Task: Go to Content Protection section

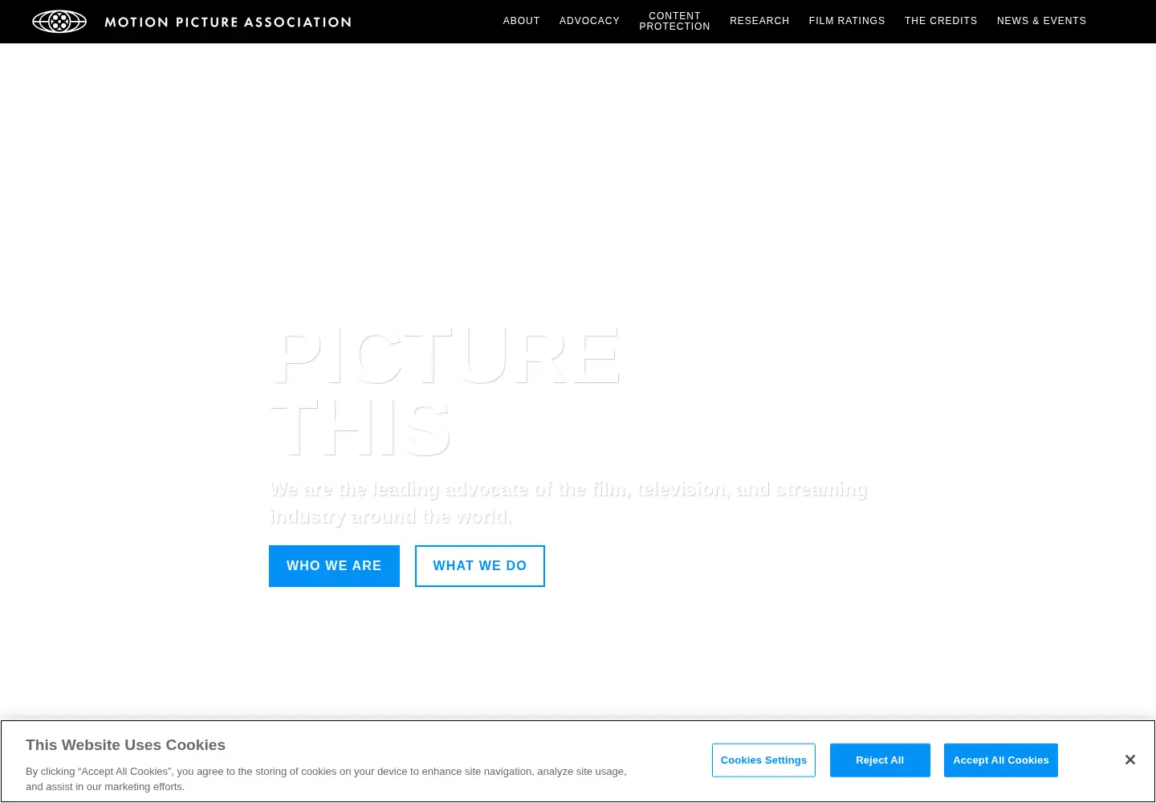Action: tap(675, 21)
